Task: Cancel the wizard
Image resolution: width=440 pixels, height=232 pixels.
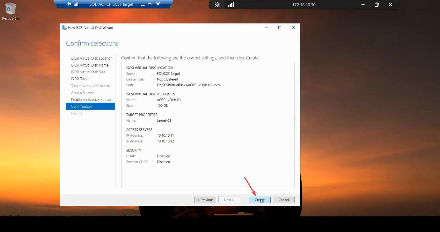Action: (283, 200)
